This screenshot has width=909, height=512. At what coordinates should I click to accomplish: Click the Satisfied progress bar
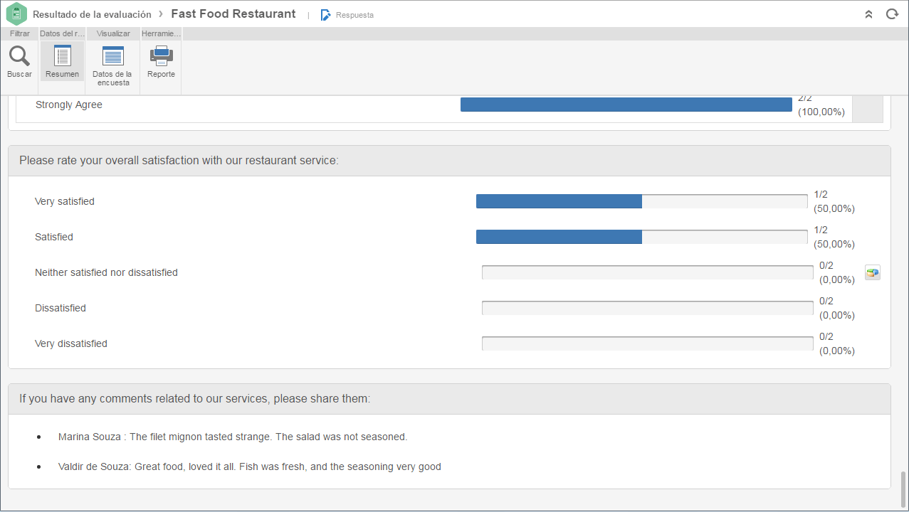tap(641, 237)
